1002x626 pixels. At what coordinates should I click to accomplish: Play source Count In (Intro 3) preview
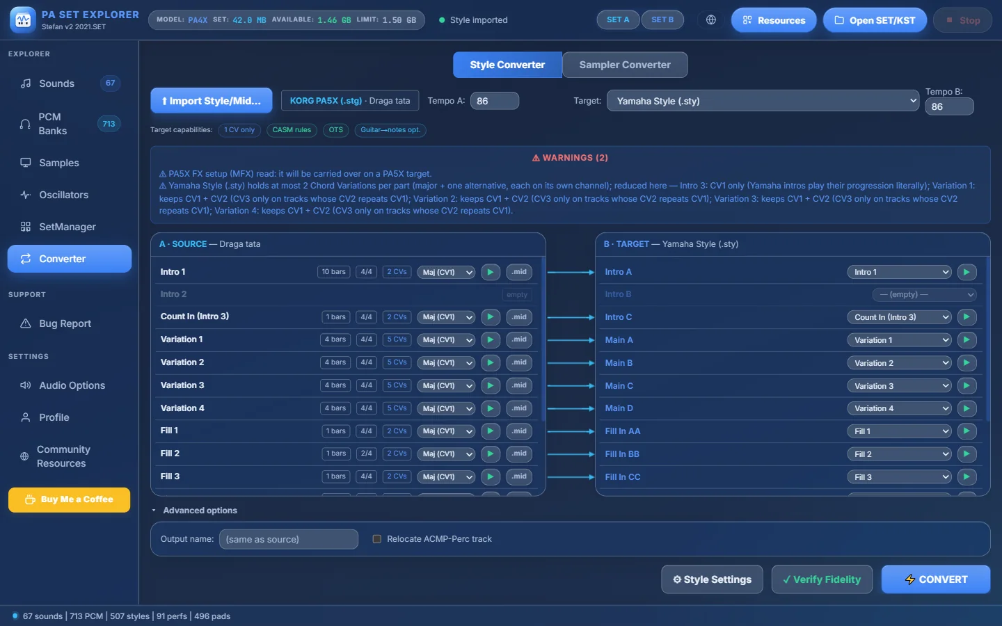coord(491,317)
